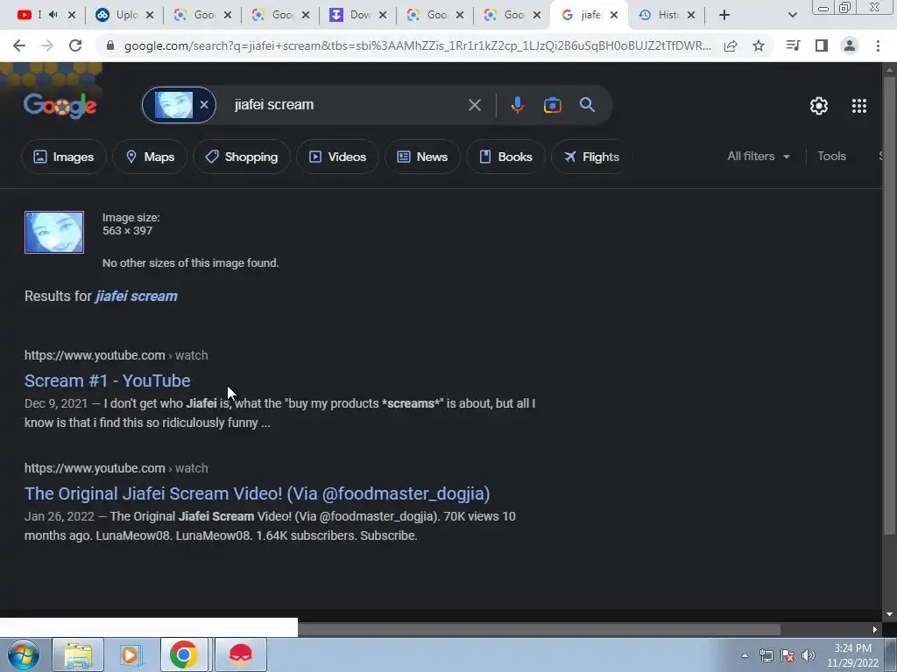
Task: Open the Google apps grid
Action: tap(859, 106)
